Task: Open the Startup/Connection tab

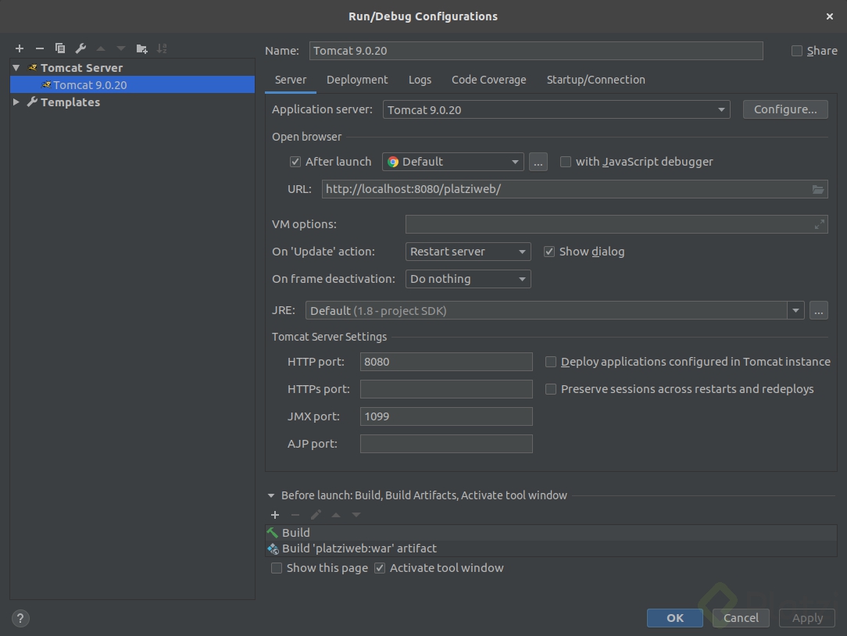Action: pyautogui.click(x=595, y=80)
